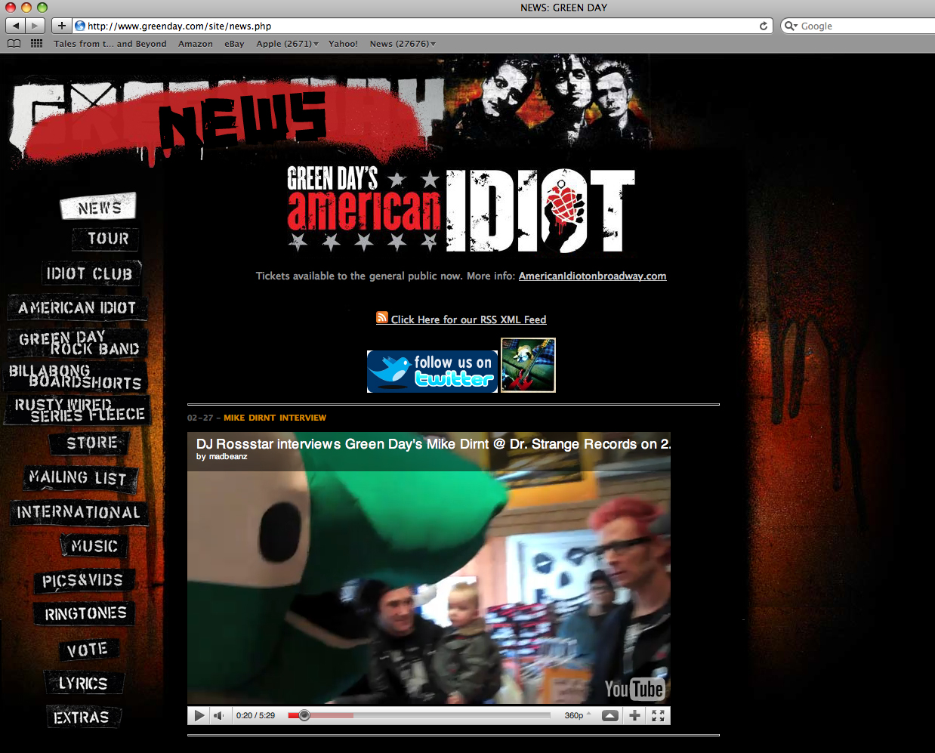The height and width of the screenshot is (753, 935).
Task: Open AMERICAN IDIOT in the site menu
Action: 78,307
